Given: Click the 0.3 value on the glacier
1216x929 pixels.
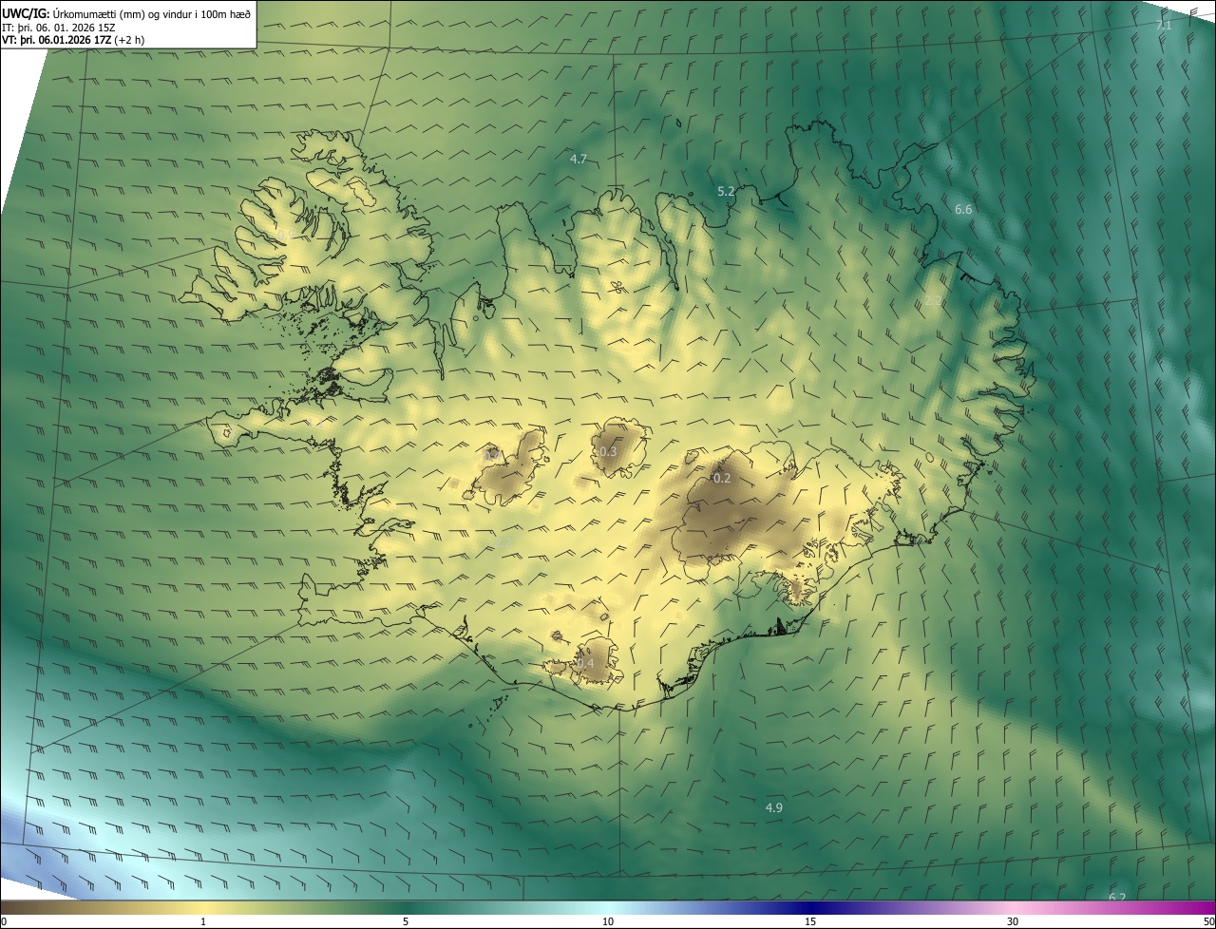Looking at the screenshot, I should pos(608,451).
